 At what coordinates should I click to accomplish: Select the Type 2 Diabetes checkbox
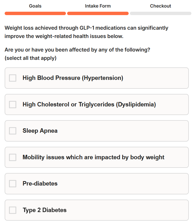(x=13, y=210)
